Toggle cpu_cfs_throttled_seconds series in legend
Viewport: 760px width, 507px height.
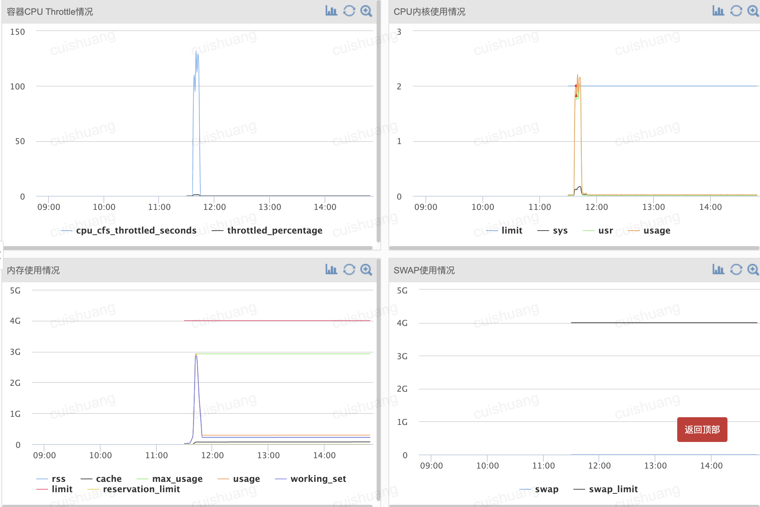pos(136,231)
